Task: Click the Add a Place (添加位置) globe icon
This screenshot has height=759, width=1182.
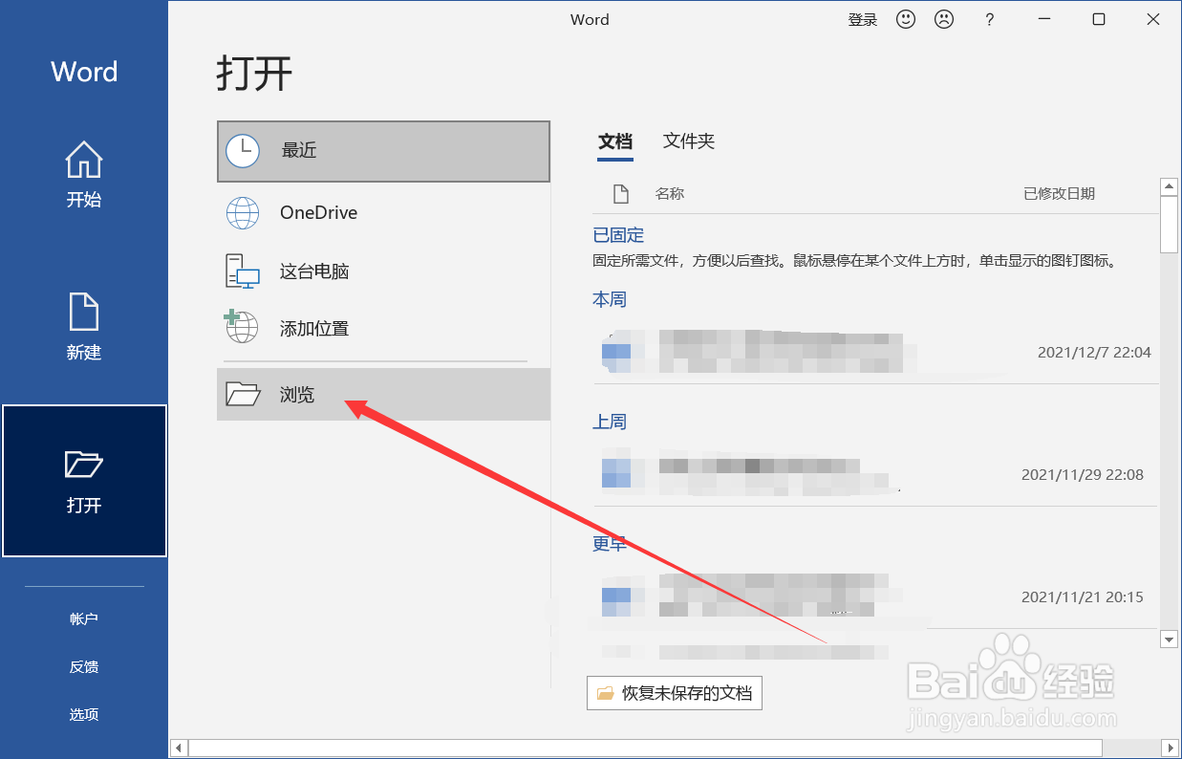Action: point(242,327)
